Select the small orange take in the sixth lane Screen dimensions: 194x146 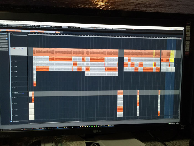(35, 84)
